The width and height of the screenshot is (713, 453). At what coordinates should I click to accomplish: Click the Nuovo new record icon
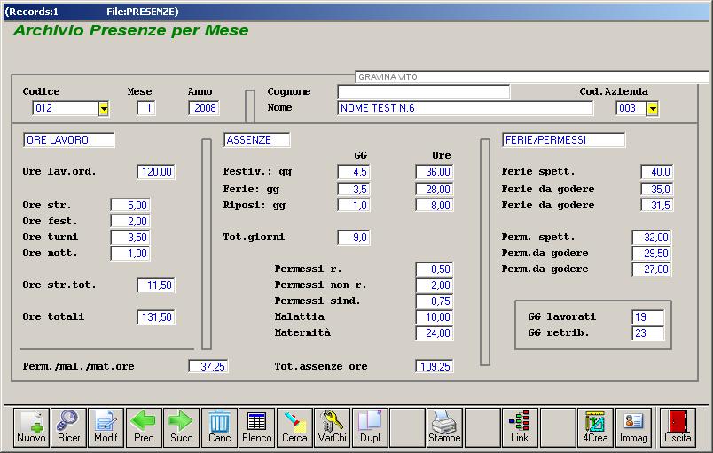point(31,427)
